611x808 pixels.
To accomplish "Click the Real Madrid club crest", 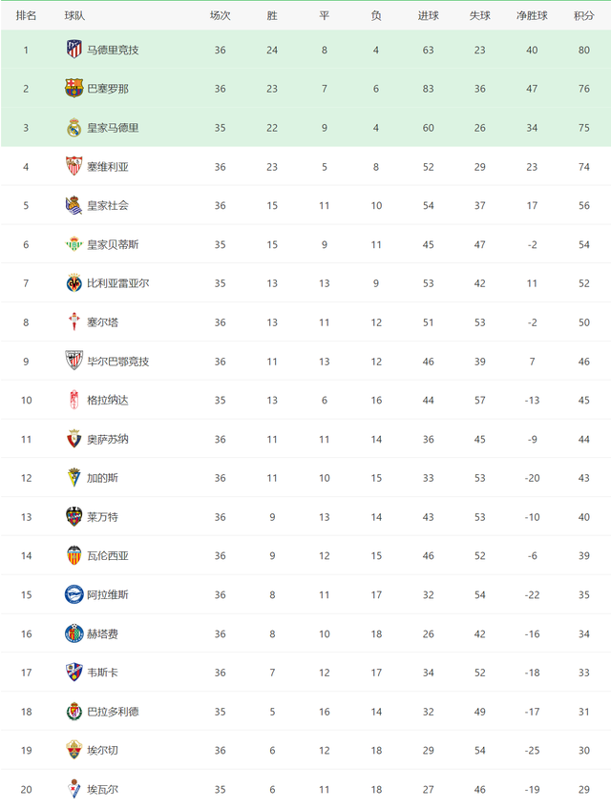I will coord(74,127).
